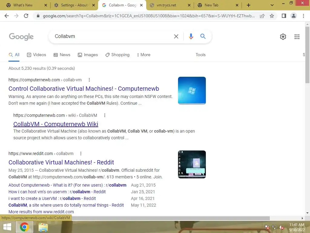Open network status tray icon
310x233 pixels.
click(274, 227)
